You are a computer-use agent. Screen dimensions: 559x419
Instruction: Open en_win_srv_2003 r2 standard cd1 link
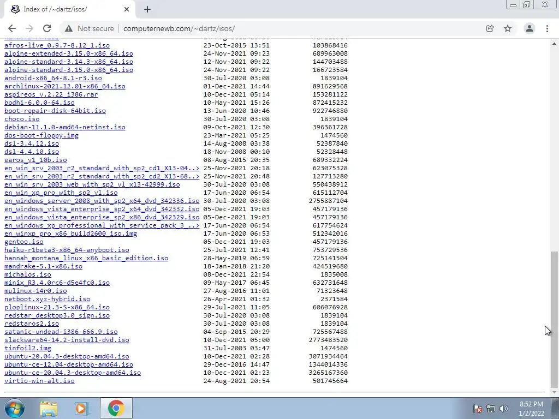(x=102, y=168)
